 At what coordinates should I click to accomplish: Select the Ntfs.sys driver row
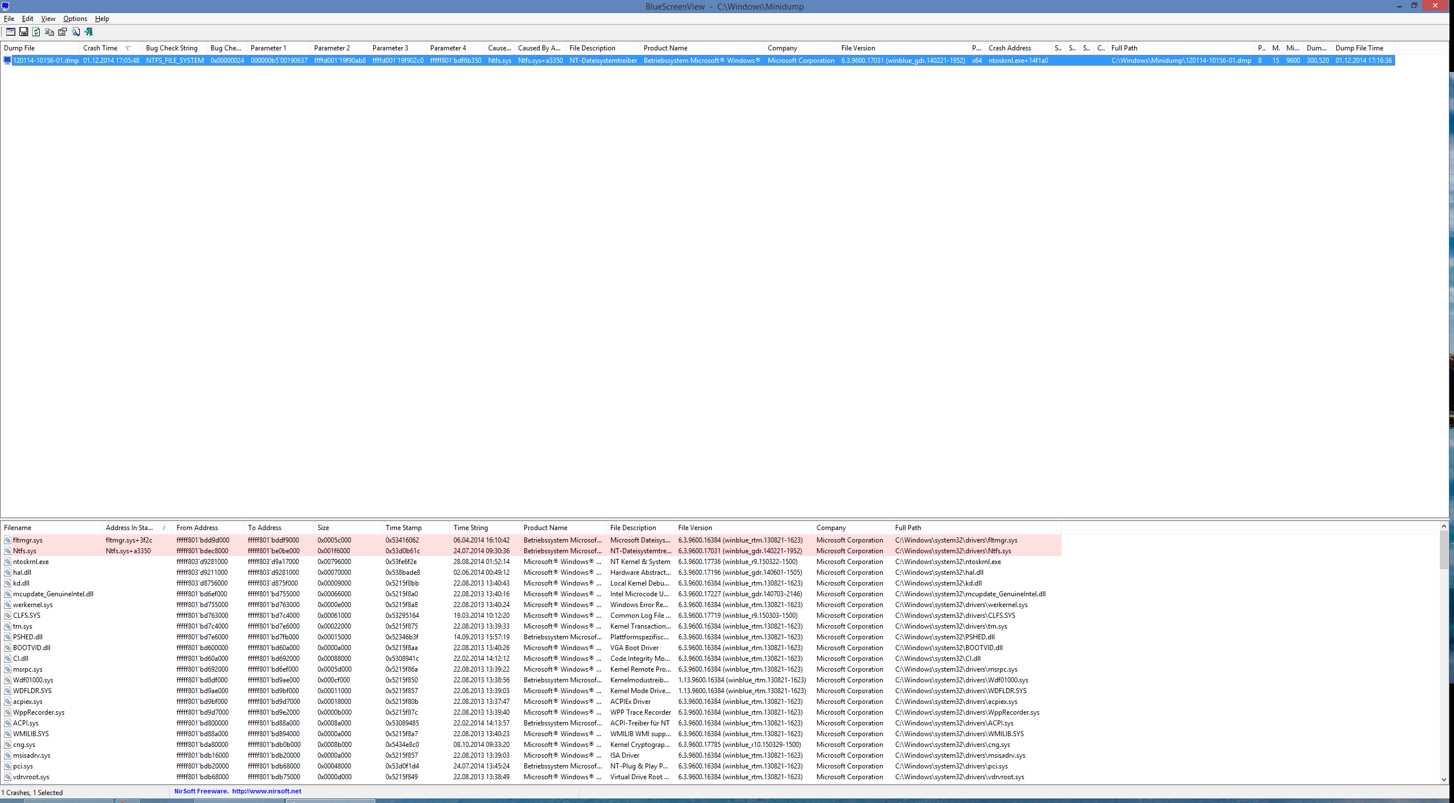pyautogui.click(x=25, y=551)
